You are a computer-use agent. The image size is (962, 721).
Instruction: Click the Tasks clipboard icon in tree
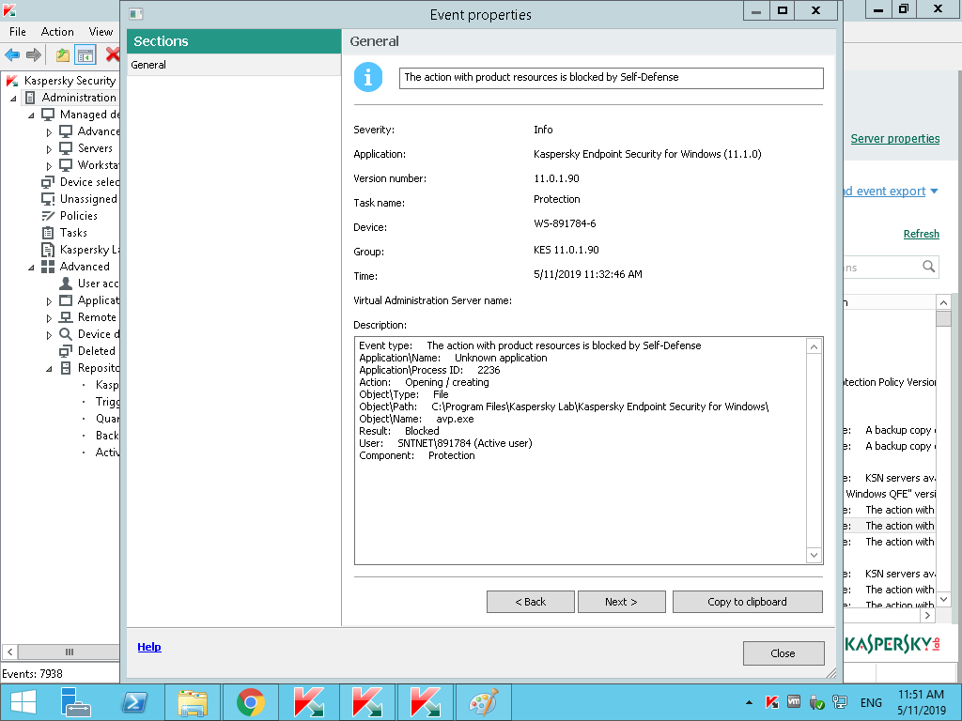pos(49,233)
